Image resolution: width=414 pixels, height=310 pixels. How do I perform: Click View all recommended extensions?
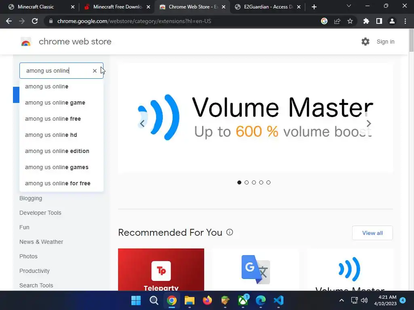coord(372,233)
